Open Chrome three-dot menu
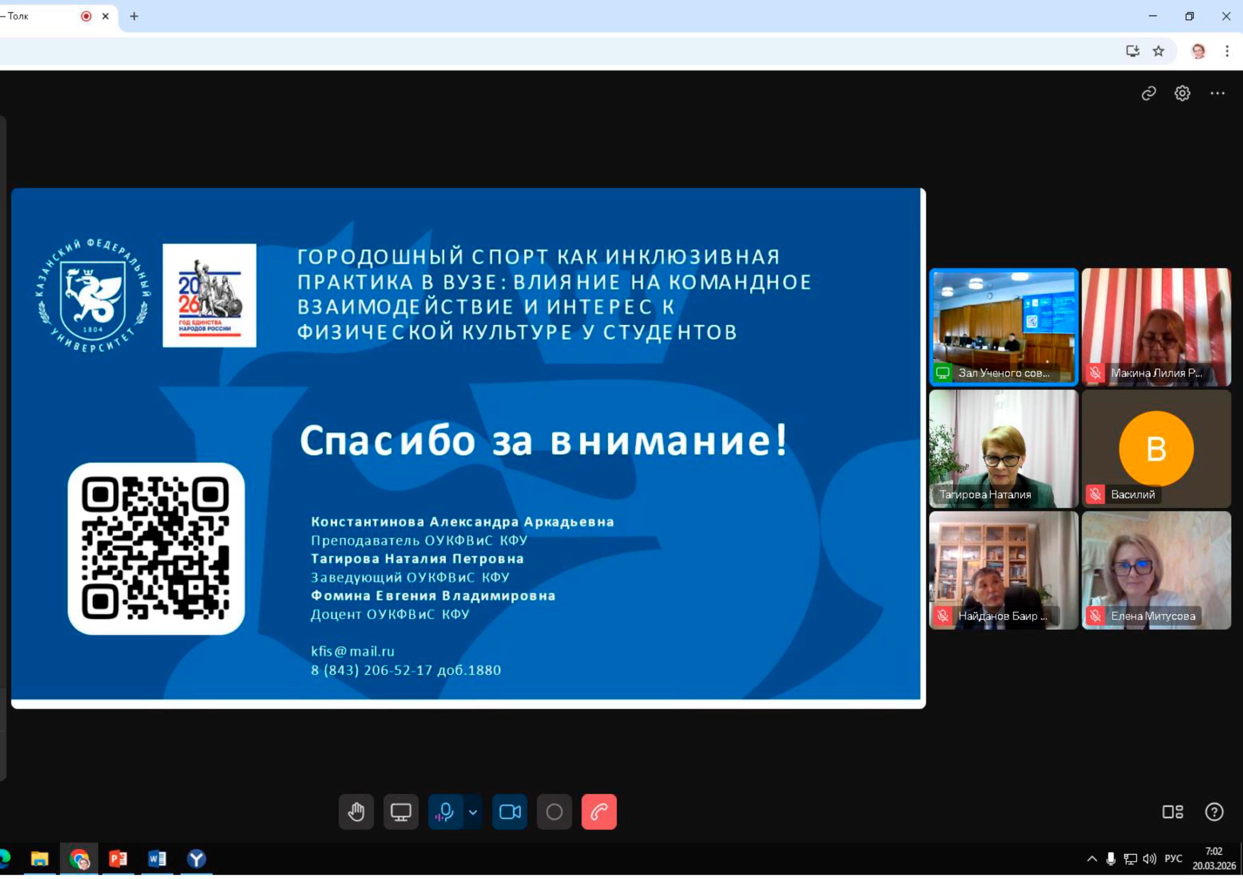Image resolution: width=1243 pixels, height=879 pixels. click(1227, 51)
